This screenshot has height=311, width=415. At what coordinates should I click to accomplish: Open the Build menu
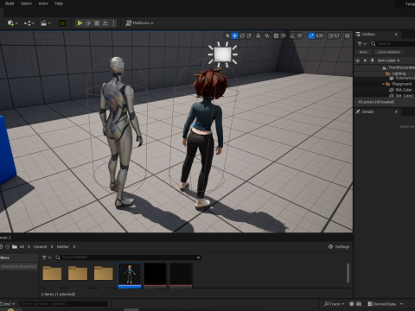point(10,3)
